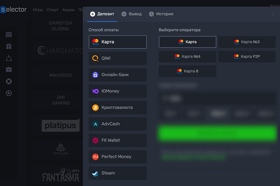This screenshot has width=280, height=186.
Task: Select Криптовалюта payment option
Action: coord(118,108)
